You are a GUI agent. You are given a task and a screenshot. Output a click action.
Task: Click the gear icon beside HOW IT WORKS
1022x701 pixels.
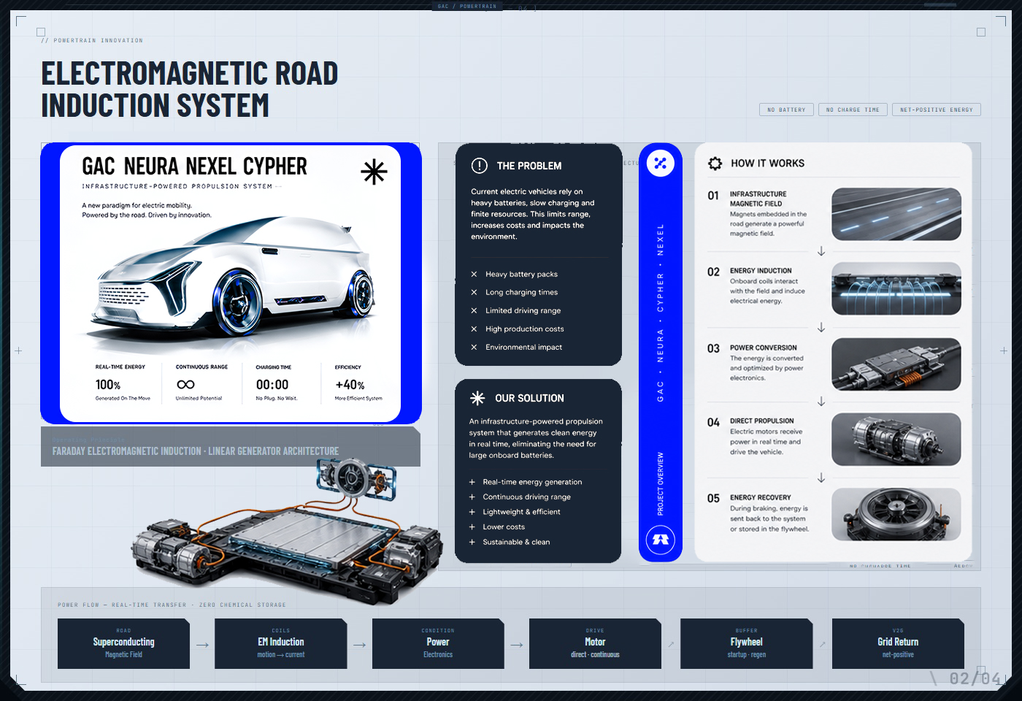pyautogui.click(x=715, y=164)
